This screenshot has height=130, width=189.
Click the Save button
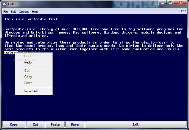pos(75,124)
